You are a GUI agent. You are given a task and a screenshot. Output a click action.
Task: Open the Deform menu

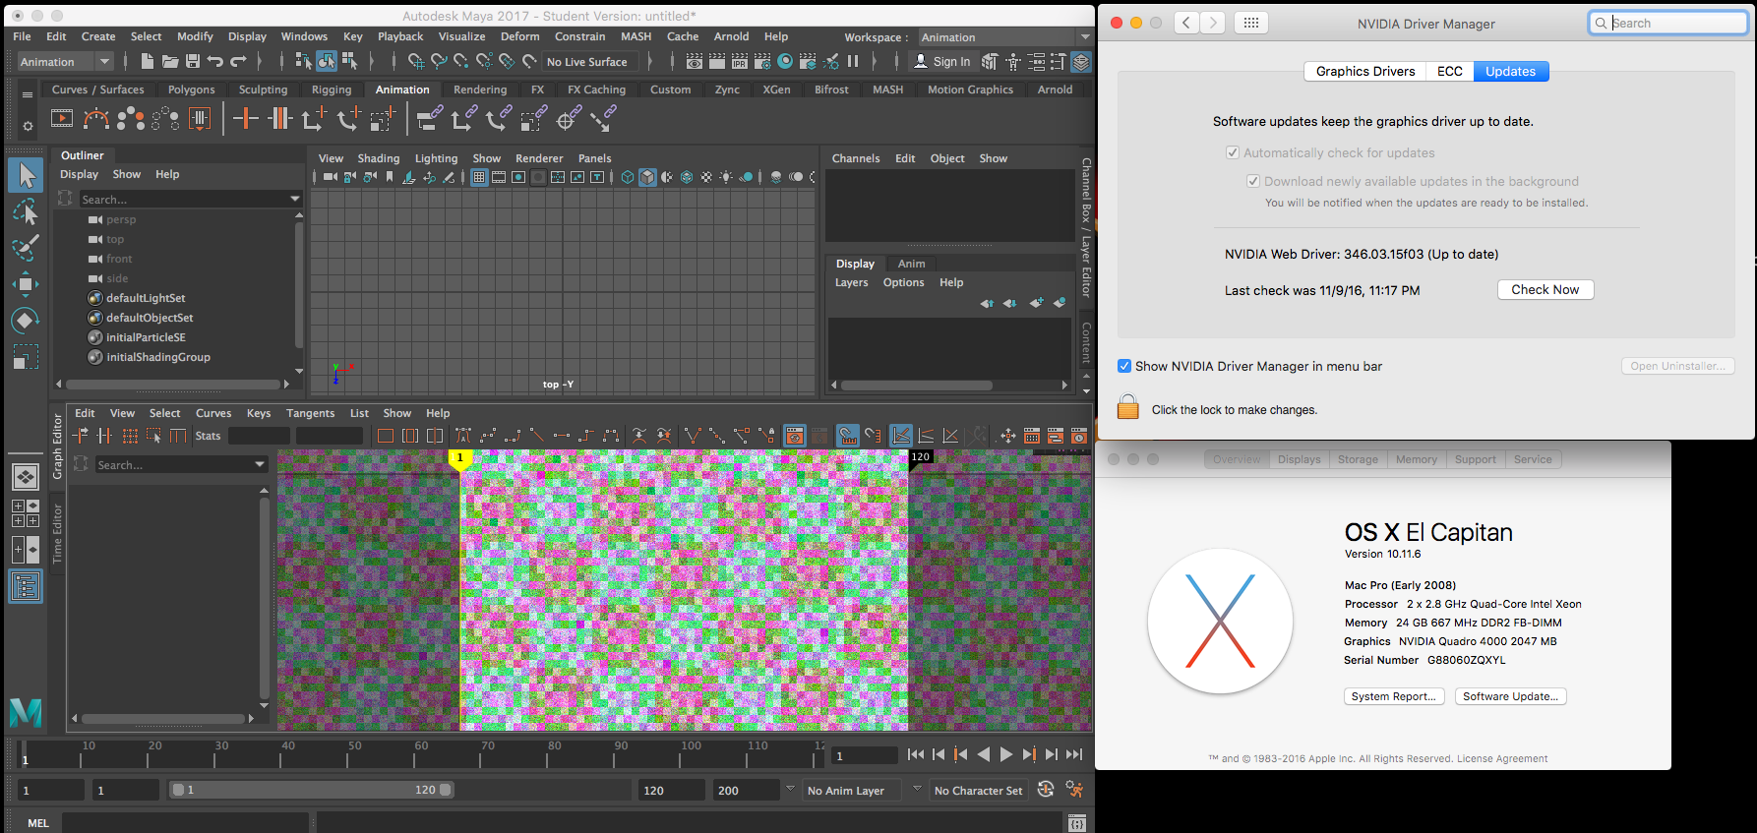tap(519, 36)
